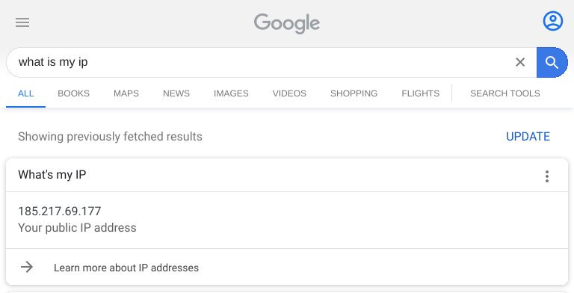Screen dimensions: 574x293
Task: Go to the VIDEOS tab
Action: [289, 93]
